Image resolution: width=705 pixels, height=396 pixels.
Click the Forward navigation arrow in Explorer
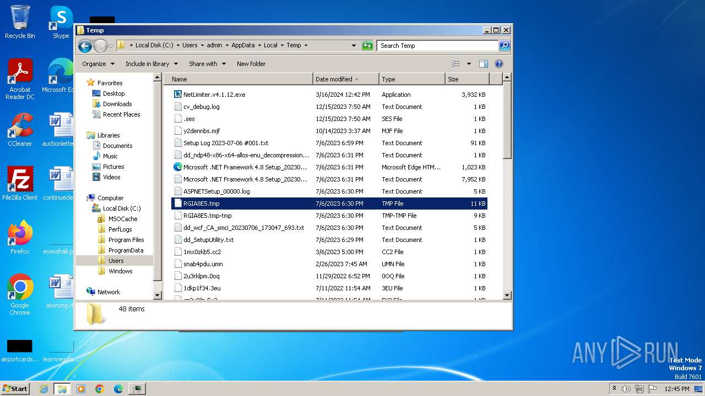tap(100, 46)
